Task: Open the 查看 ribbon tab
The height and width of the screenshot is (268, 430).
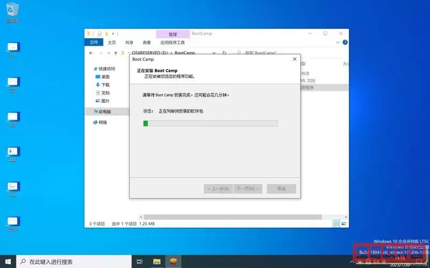Action: pyautogui.click(x=147, y=42)
